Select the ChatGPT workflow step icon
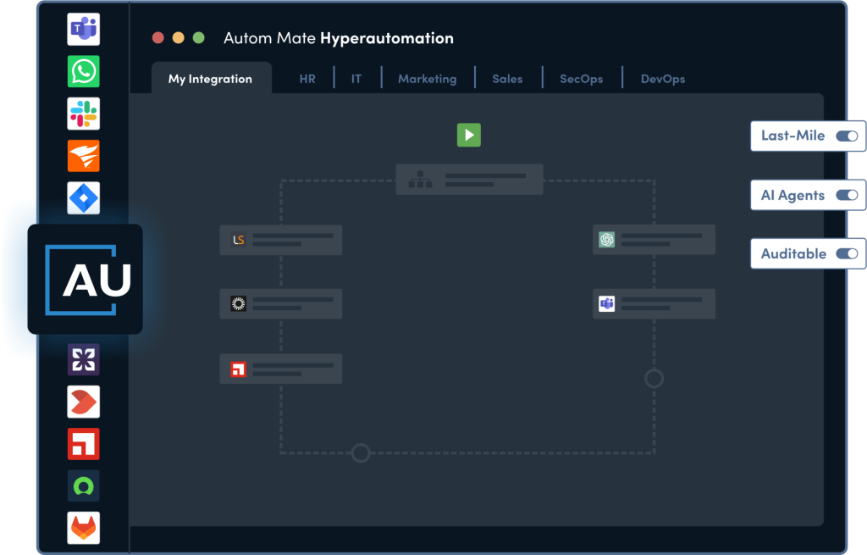Image resolution: width=867 pixels, height=555 pixels. coord(606,240)
